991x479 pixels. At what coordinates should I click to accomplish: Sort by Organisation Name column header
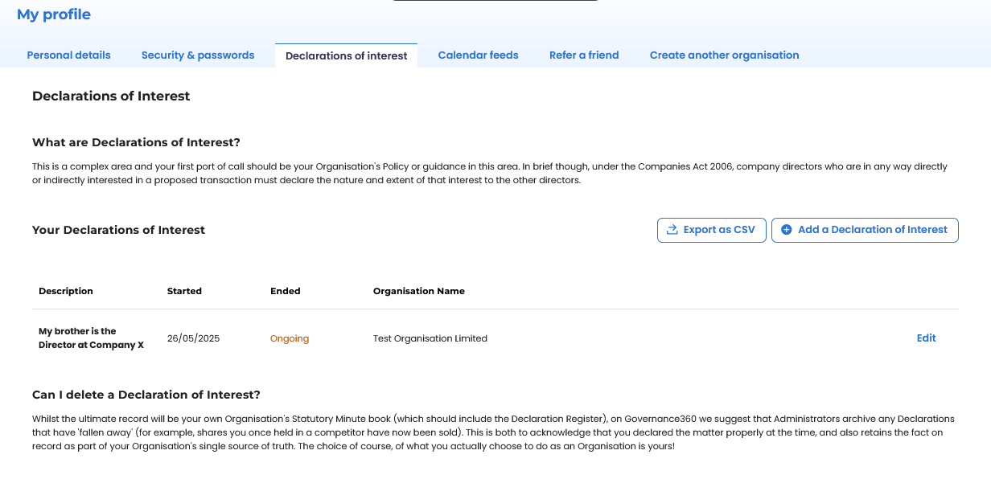pos(418,291)
